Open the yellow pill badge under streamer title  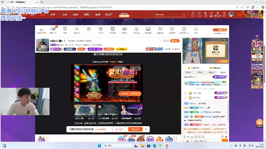(x=121, y=49)
